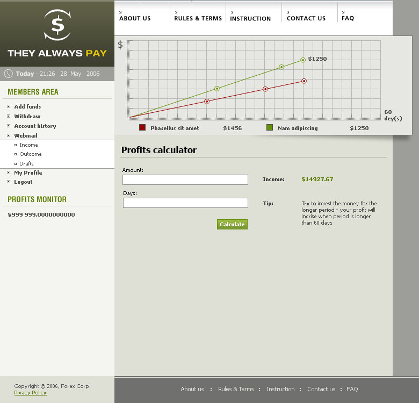Click Contact us in the footer
The image size is (419, 403).
[x=321, y=389]
